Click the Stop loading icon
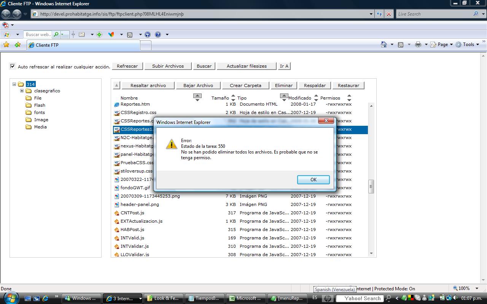 [x=389, y=14]
